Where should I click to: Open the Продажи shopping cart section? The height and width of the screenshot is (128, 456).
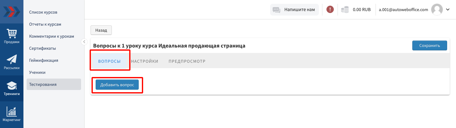[x=12, y=36]
